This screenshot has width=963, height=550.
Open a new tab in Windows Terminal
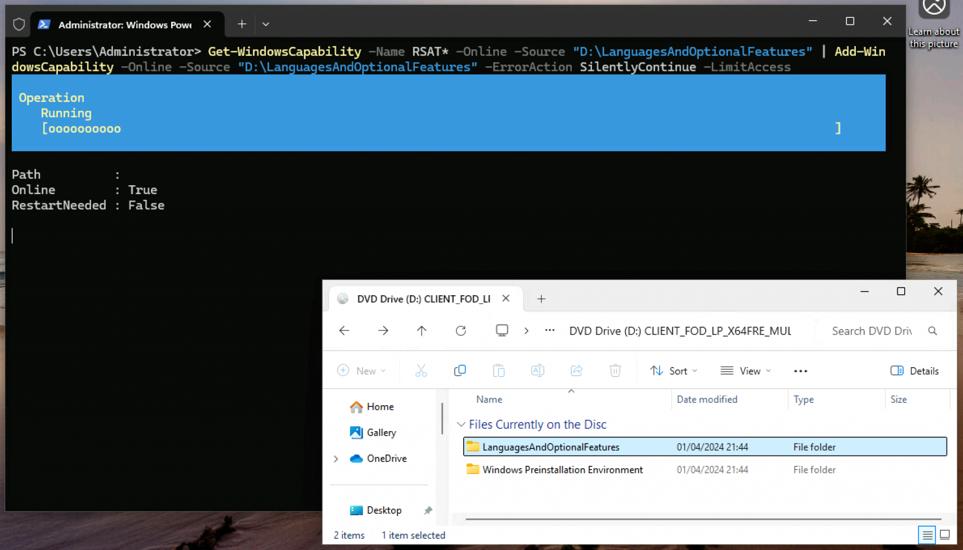[242, 24]
